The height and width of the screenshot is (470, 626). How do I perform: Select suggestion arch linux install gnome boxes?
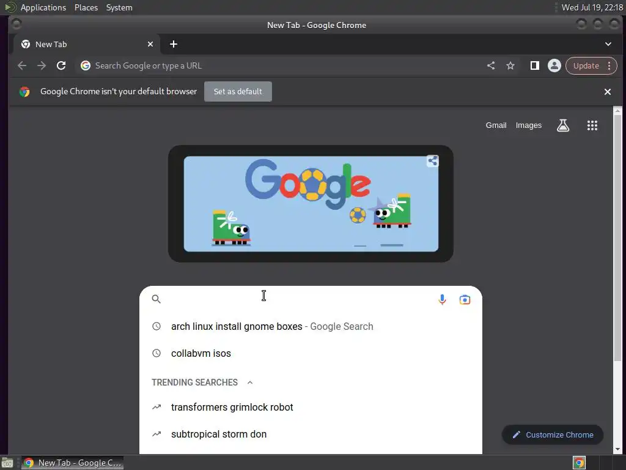(311, 327)
